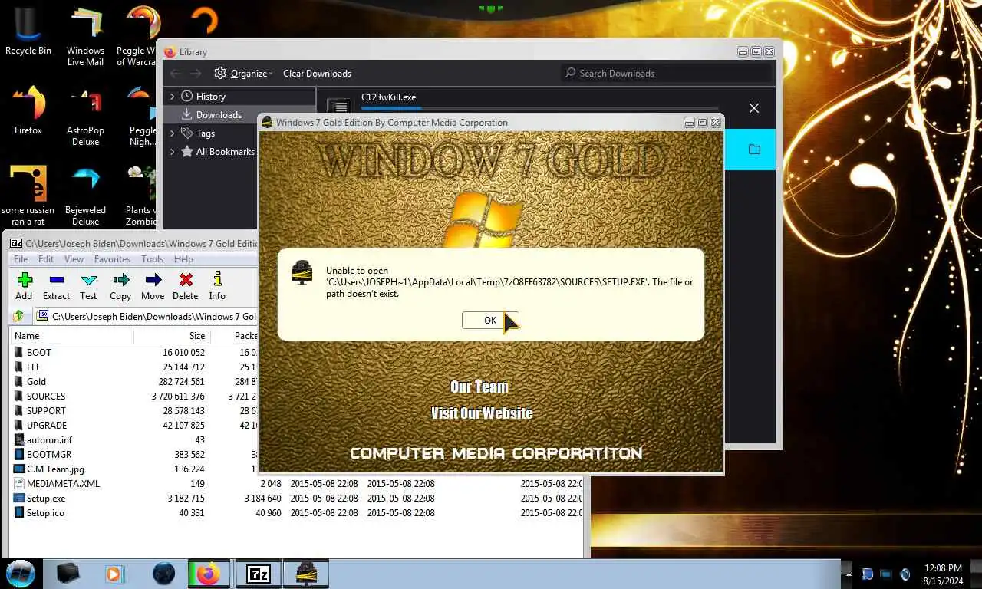The image size is (982, 589).
Task: Select the SOURCES folder name
Action: 46,396
